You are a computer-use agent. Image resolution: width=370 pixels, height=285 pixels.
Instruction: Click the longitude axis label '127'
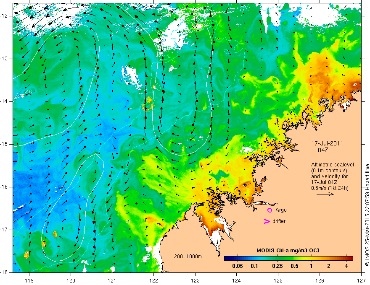point(361,280)
